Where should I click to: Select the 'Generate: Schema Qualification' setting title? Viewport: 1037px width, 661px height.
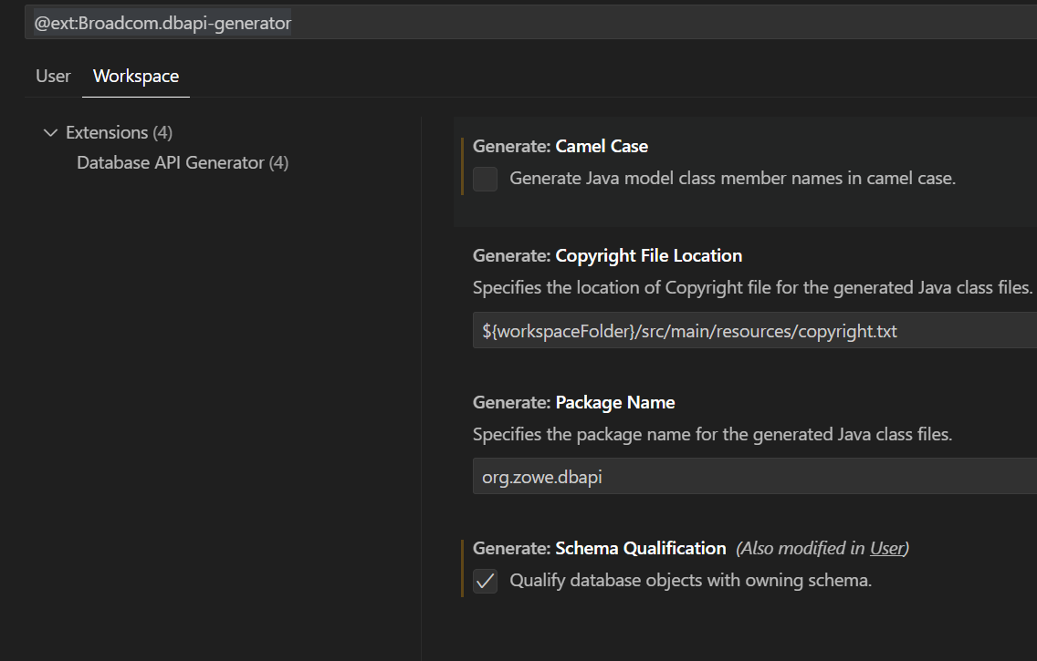599,549
